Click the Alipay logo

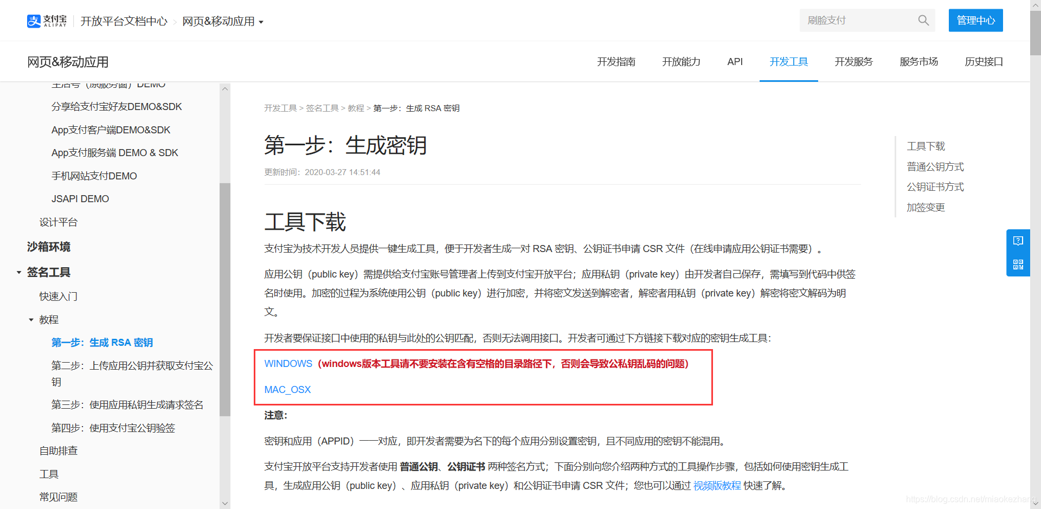pyautogui.click(x=47, y=21)
